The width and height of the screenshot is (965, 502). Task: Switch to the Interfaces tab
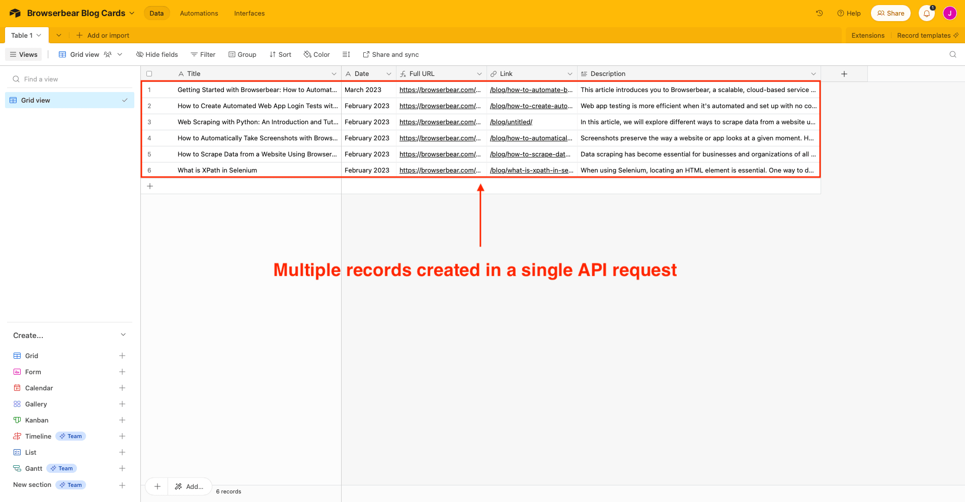pyautogui.click(x=250, y=13)
